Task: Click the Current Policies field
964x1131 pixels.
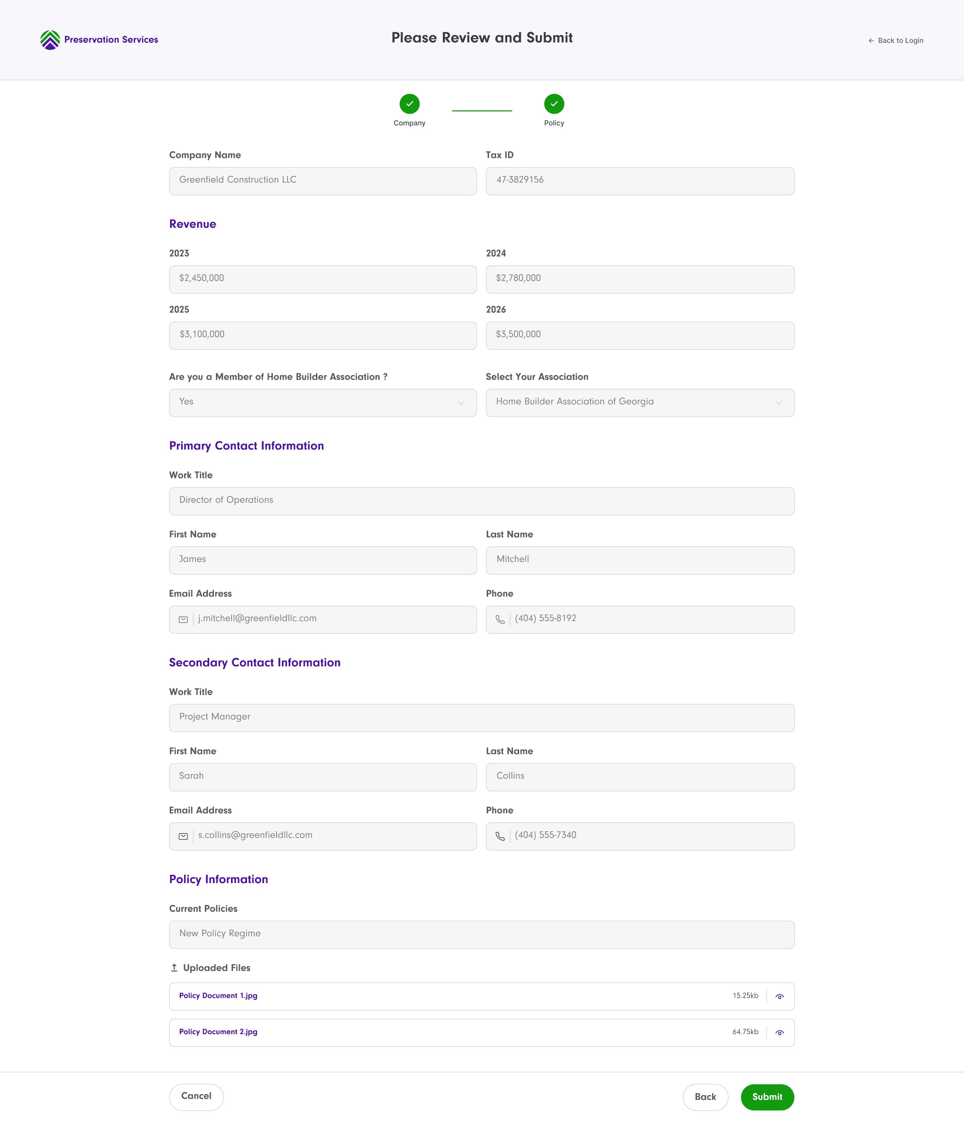Action: [x=482, y=935]
